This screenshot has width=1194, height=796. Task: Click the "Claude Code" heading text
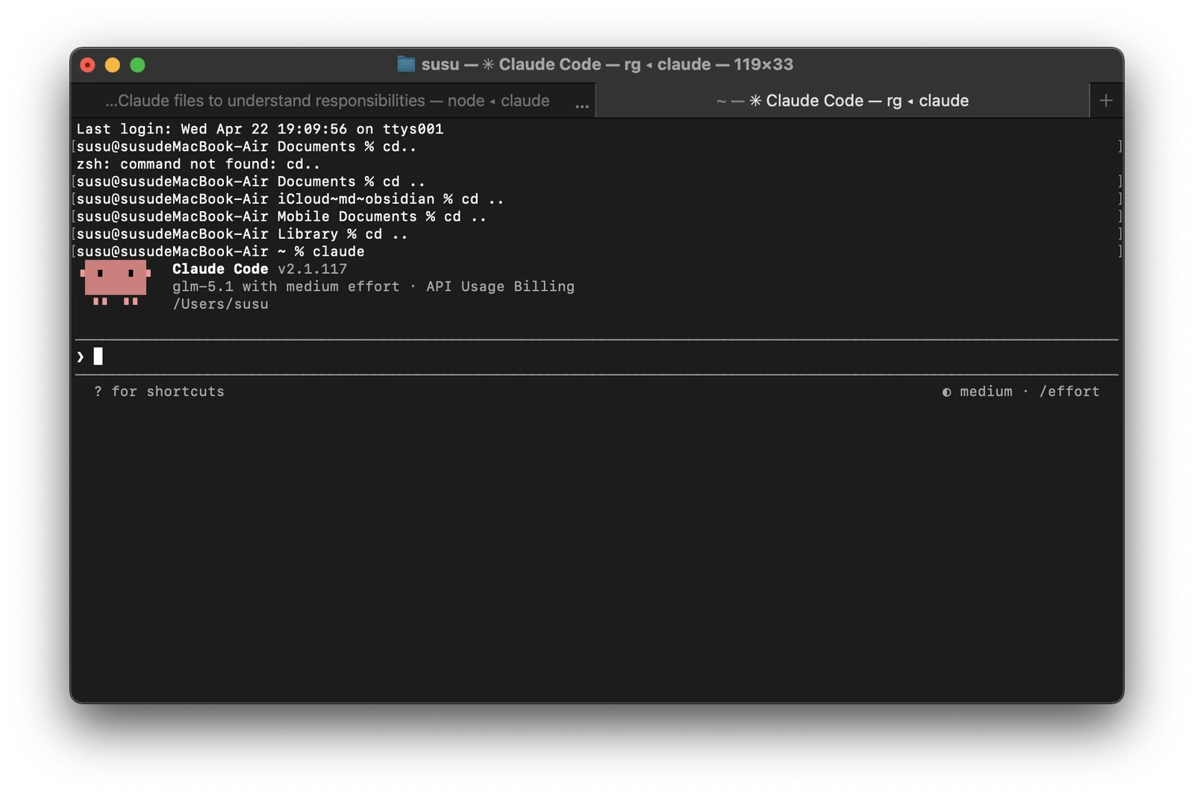pos(220,269)
